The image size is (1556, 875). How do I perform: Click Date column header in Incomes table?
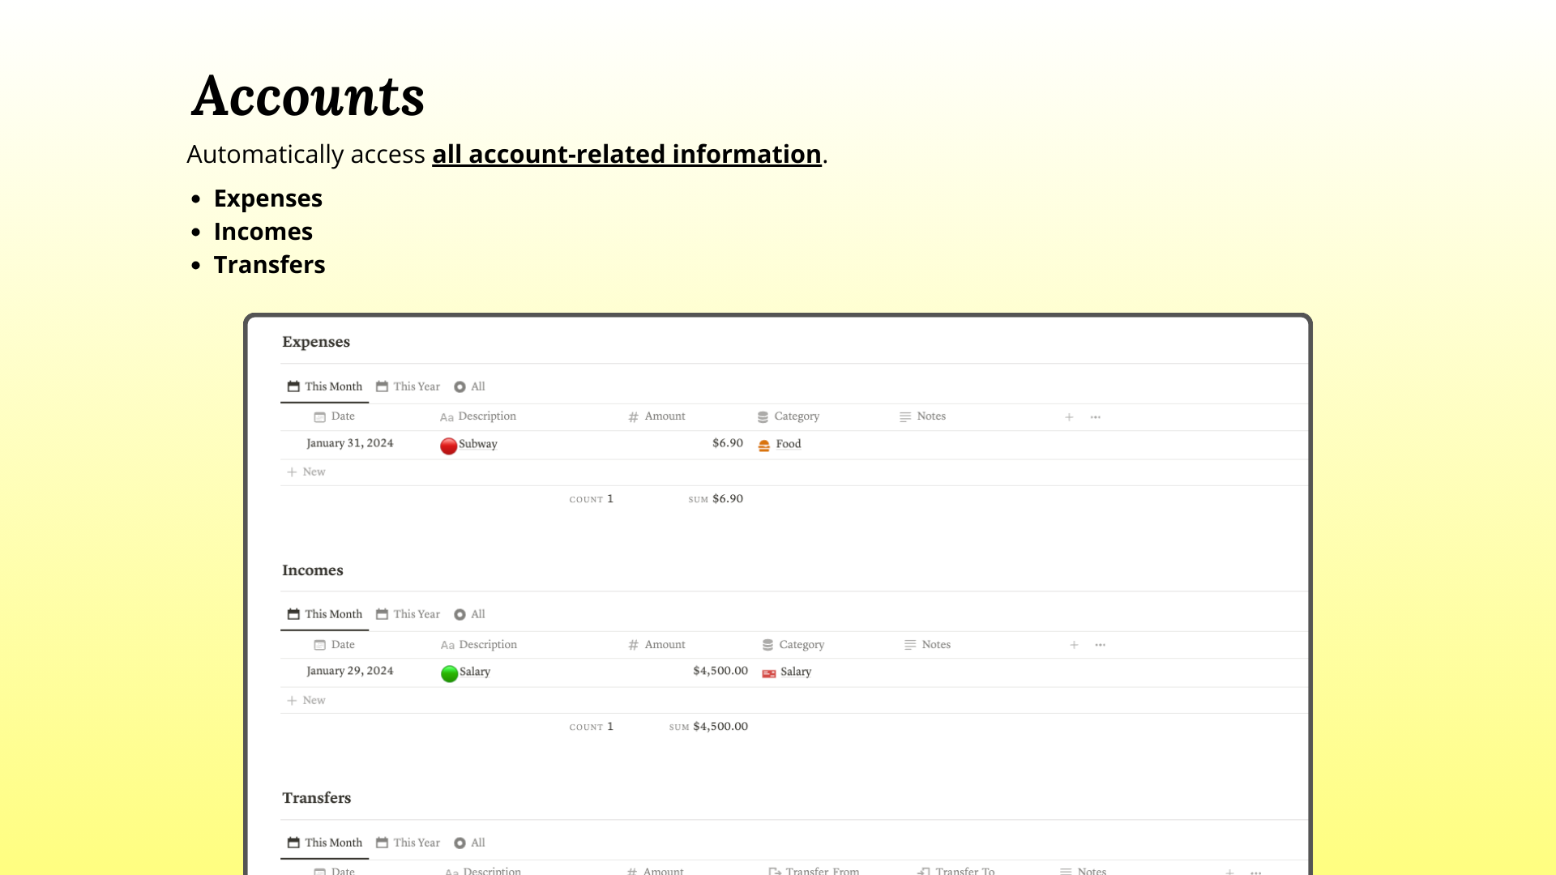pyautogui.click(x=335, y=645)
